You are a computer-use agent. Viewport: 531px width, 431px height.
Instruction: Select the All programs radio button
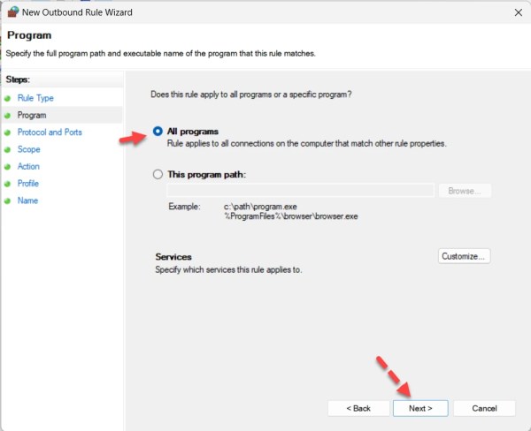pyautogui.click(x=158, y=132)
